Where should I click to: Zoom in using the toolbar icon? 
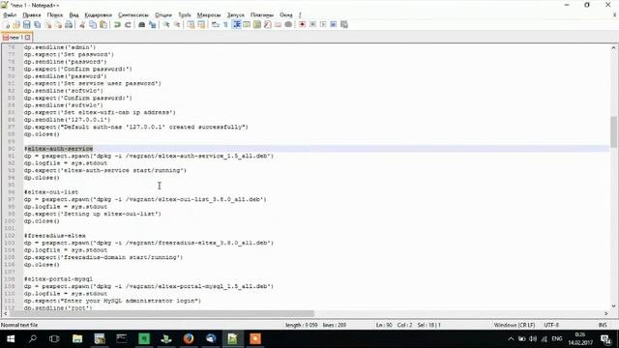[x=166, y=24]
